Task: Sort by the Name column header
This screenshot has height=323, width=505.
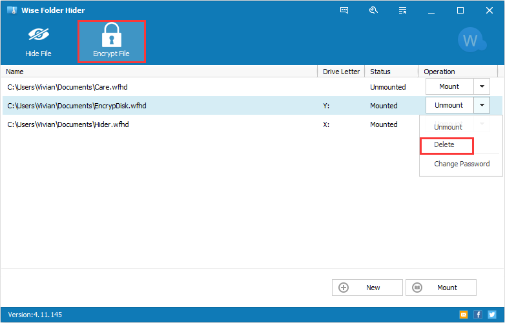Action: click(160, 72)
